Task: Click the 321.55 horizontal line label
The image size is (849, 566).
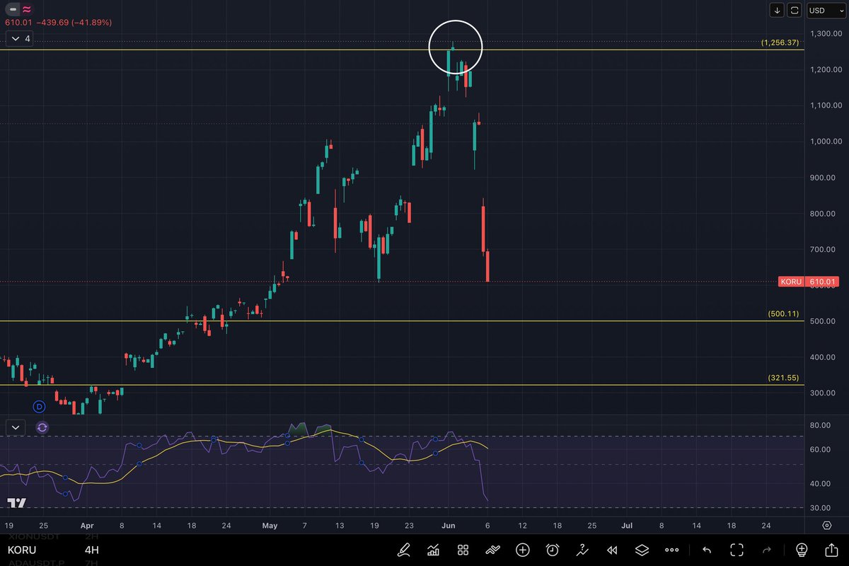Action: click(783, 378)
